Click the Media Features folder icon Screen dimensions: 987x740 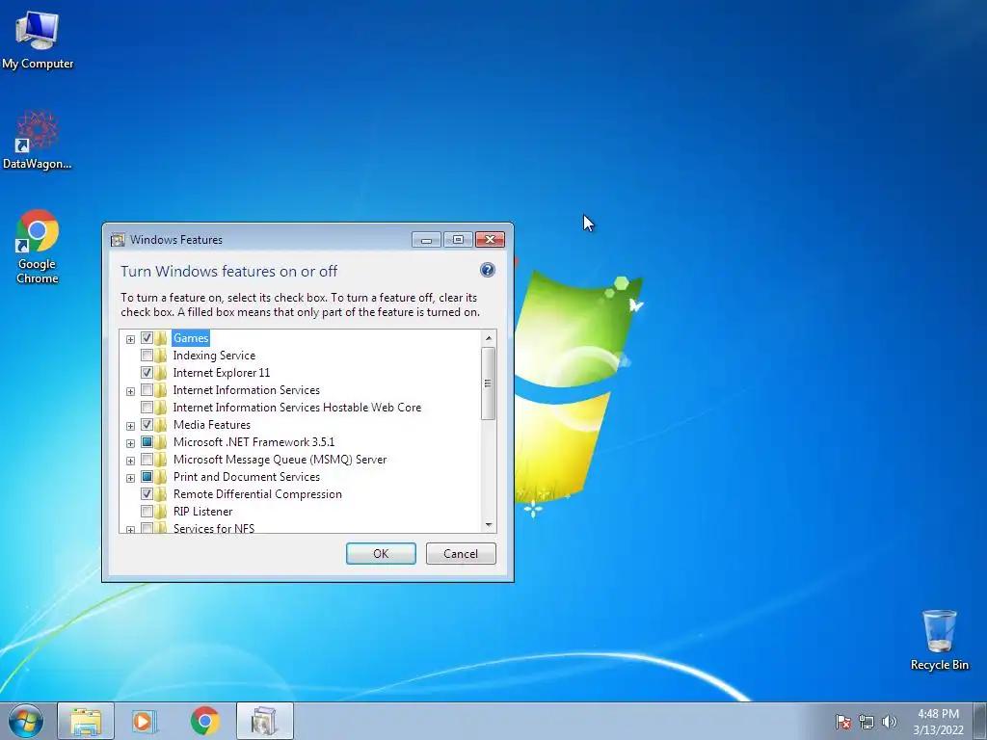coord(161,425)
